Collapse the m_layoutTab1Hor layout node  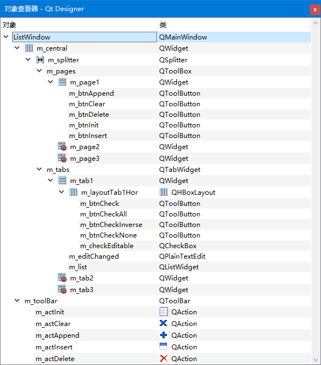coord(61,192)
